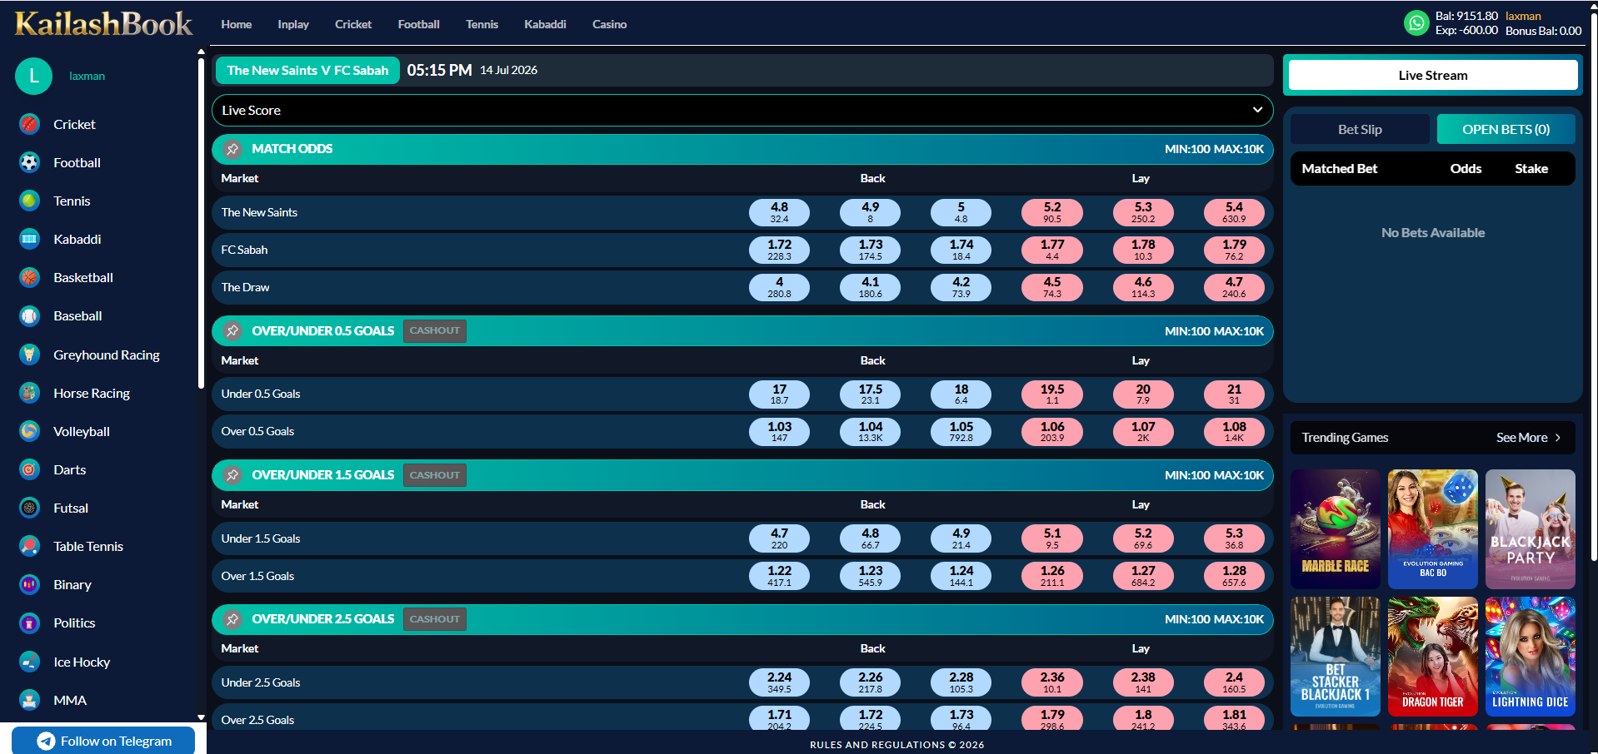
Task: Open Blackjack Party game thumbnail
Action: [x=1531, y=529]
